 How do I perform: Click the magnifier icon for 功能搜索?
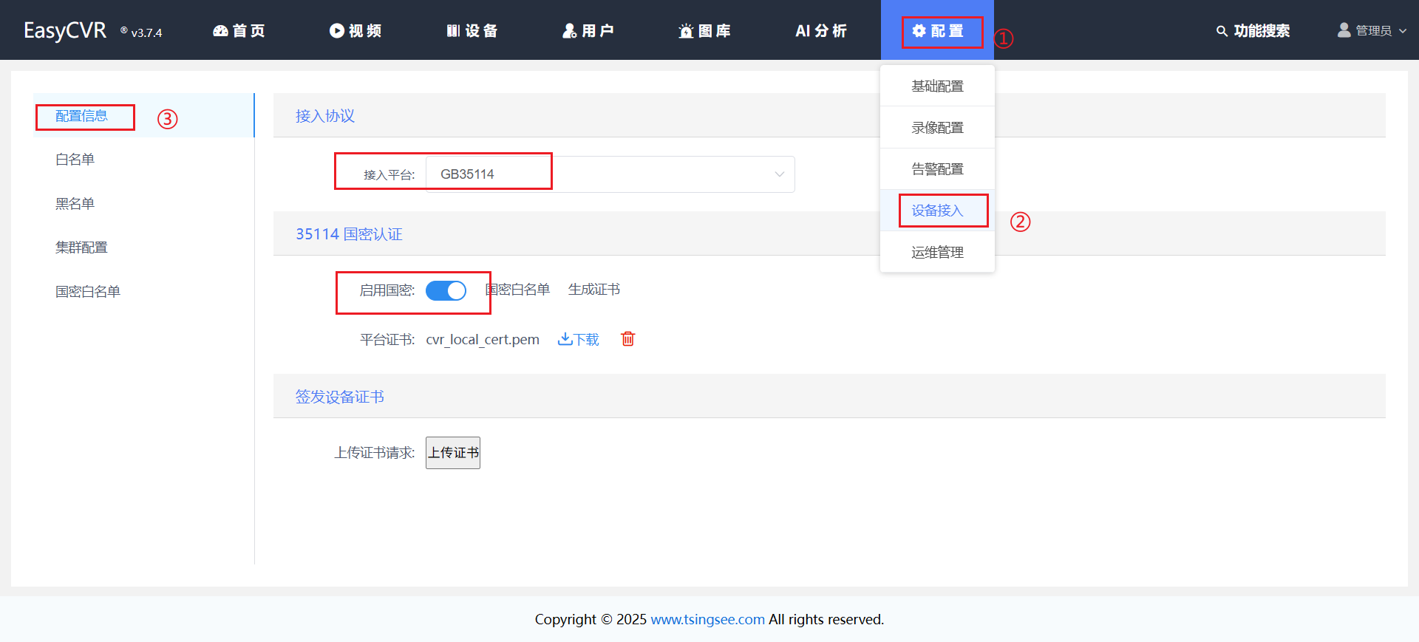point(1222,31)
